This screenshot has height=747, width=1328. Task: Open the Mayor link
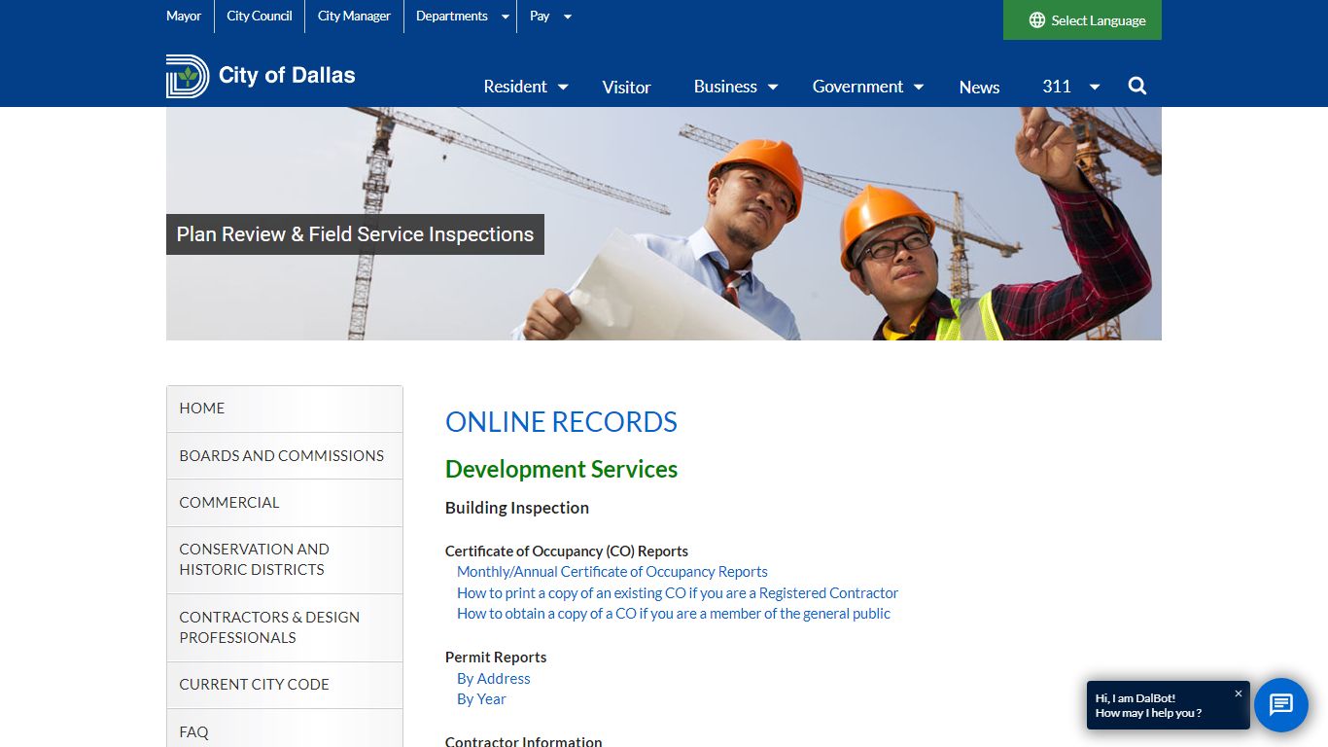pyautogui.click(x=184, y=16)
